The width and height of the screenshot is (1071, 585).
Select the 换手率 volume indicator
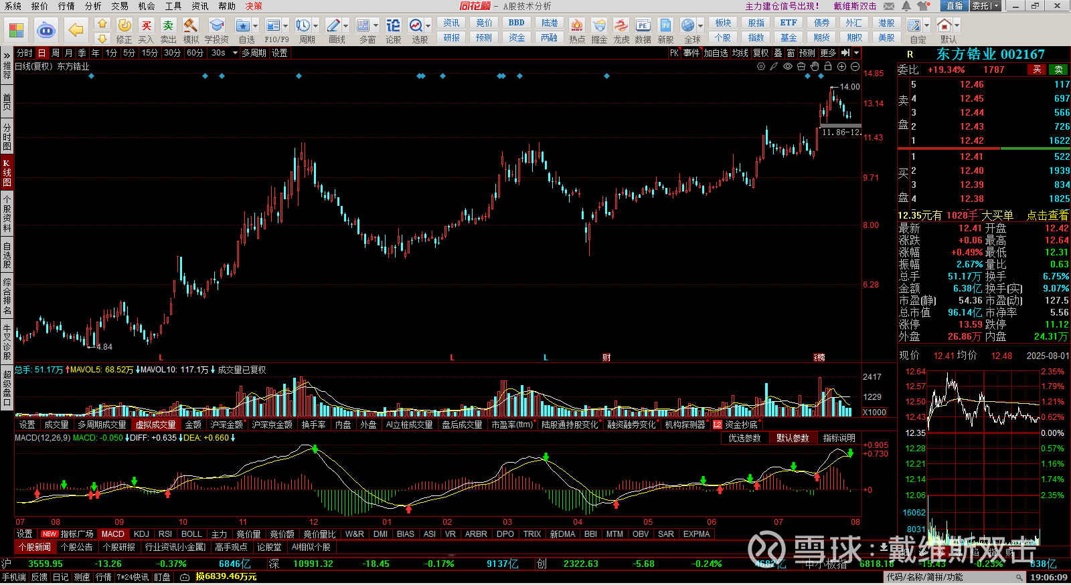click(x=313, y=425)
